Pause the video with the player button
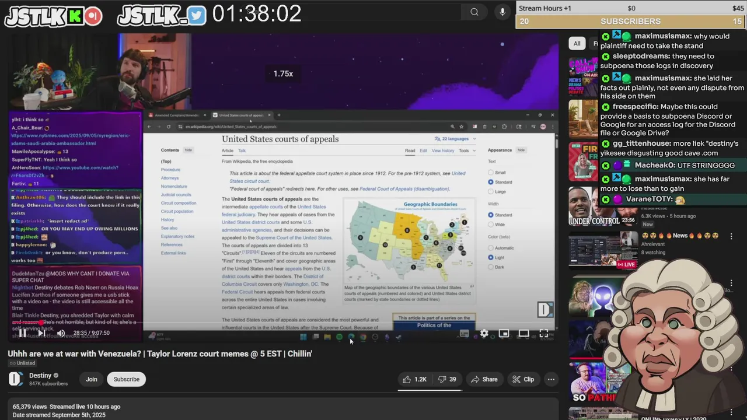Viewport: 747px width, 420px height. coord(22,333)
